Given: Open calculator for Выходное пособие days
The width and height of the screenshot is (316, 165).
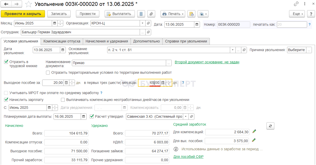Looking at the screenshot, I should 66,83.
